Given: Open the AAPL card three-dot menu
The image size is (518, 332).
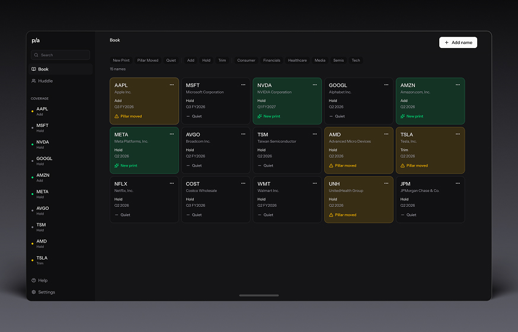Looking at the screenshot, I should tap(172, 85).
